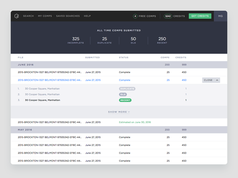Open Saved Searches page

tap(68, 16)
